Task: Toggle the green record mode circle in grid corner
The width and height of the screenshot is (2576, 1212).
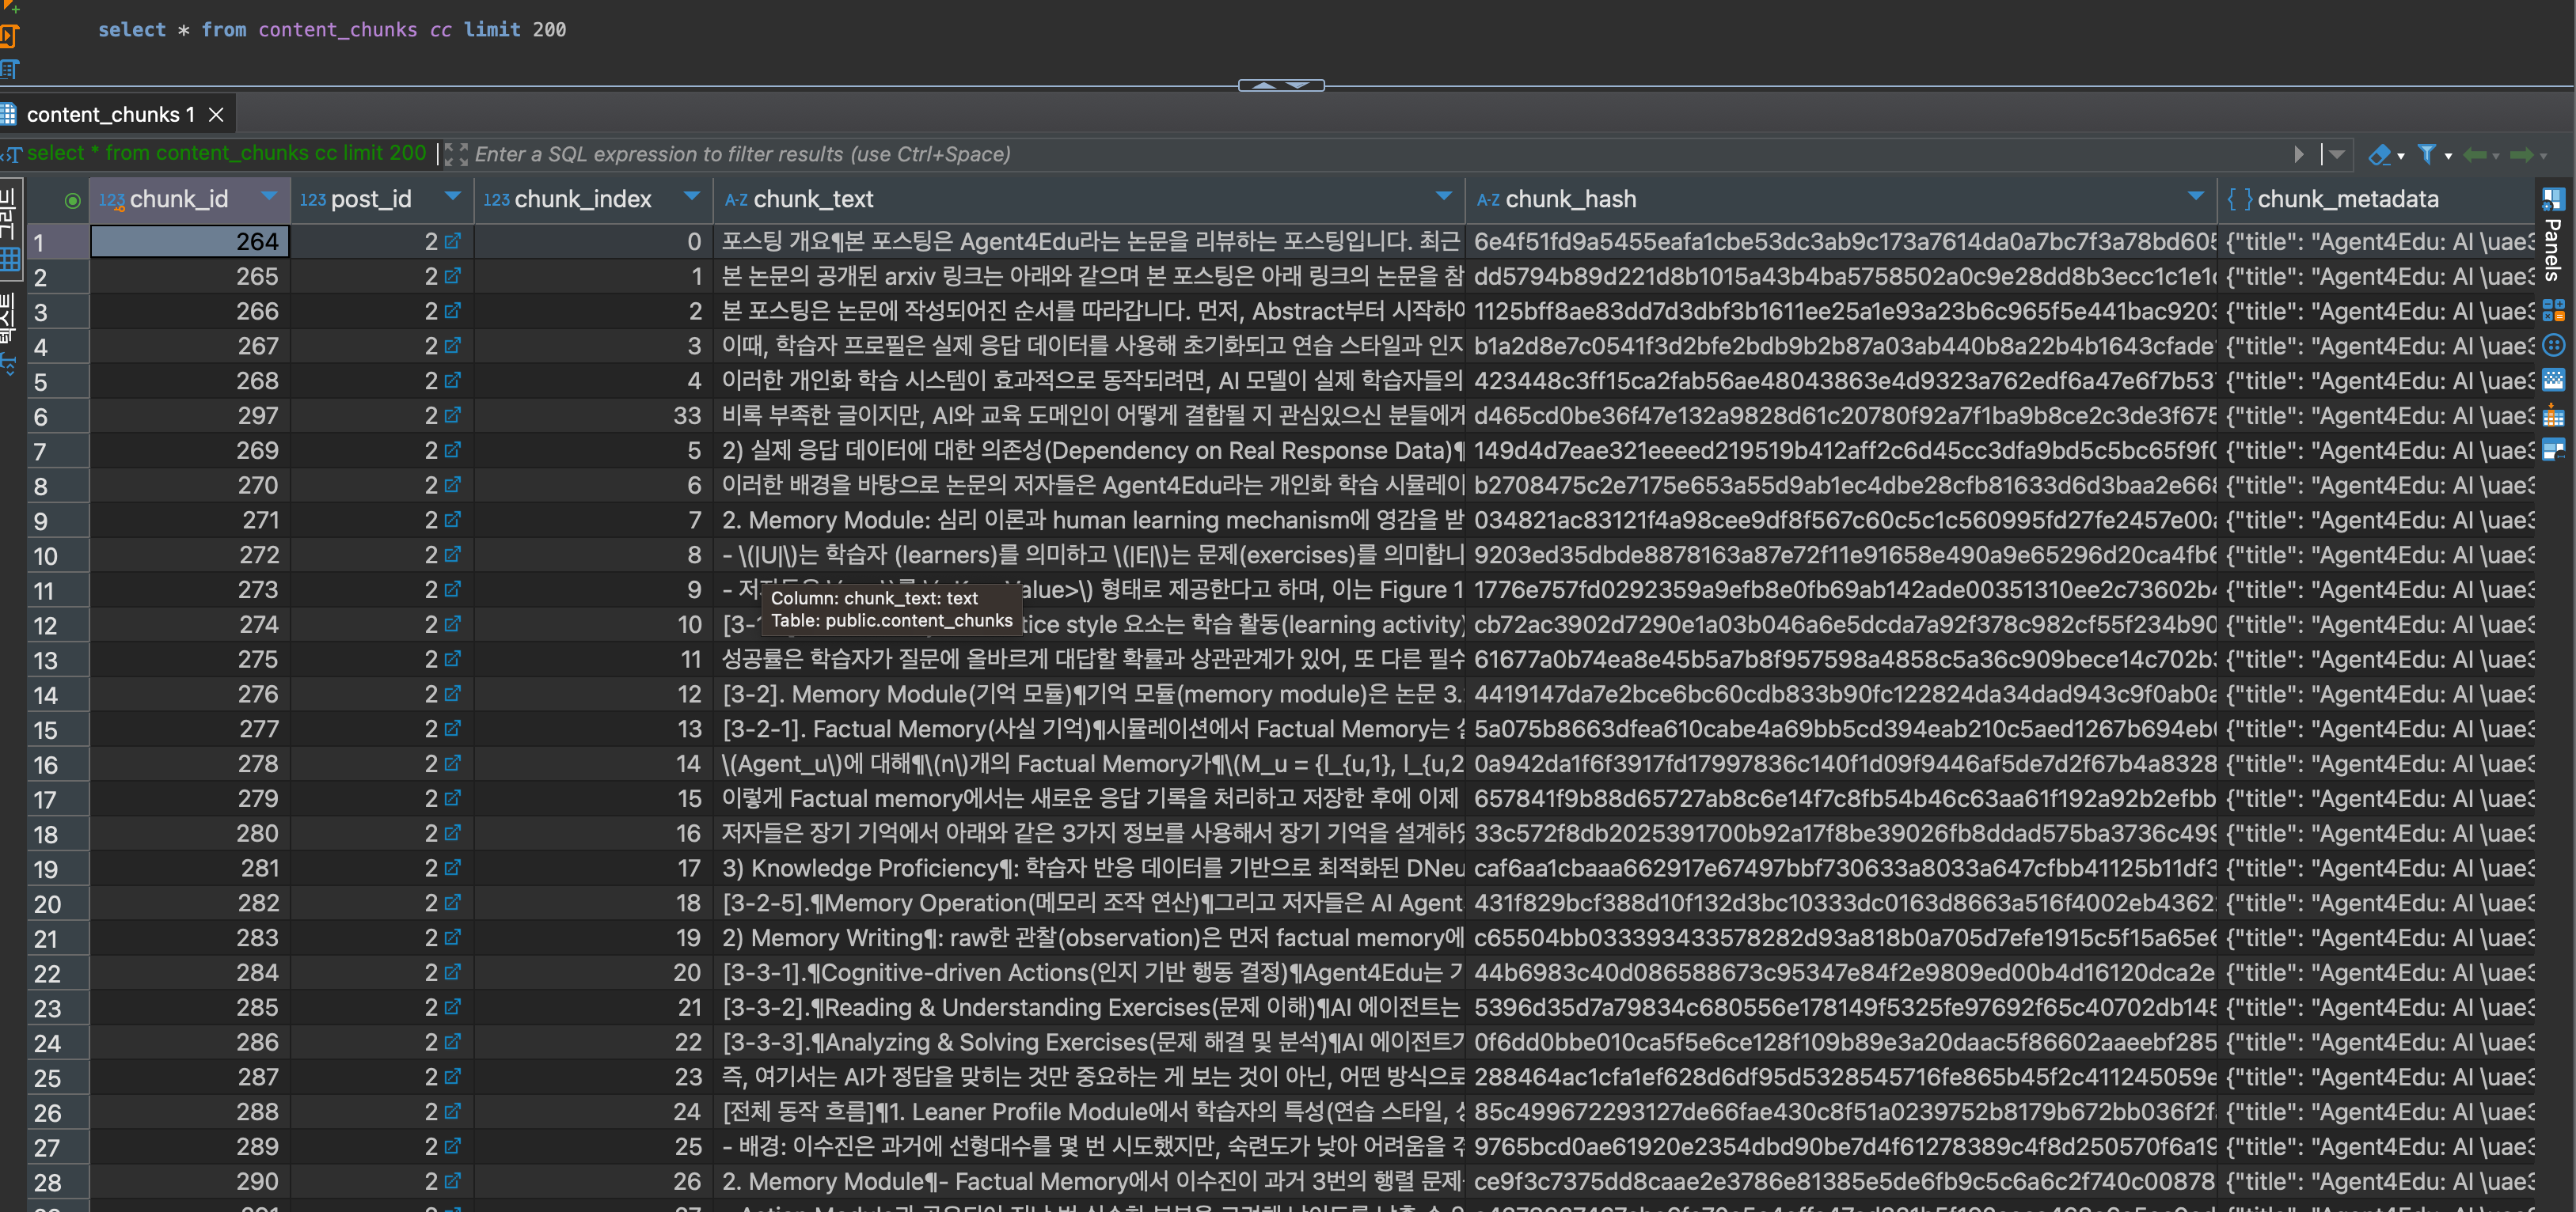Action: coord(72,200)
